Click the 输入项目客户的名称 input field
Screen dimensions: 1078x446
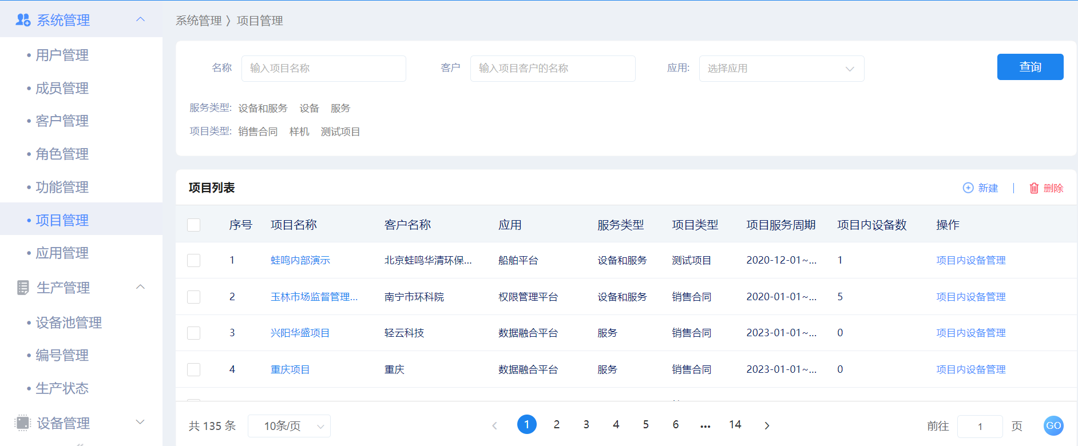pos(553,69)
